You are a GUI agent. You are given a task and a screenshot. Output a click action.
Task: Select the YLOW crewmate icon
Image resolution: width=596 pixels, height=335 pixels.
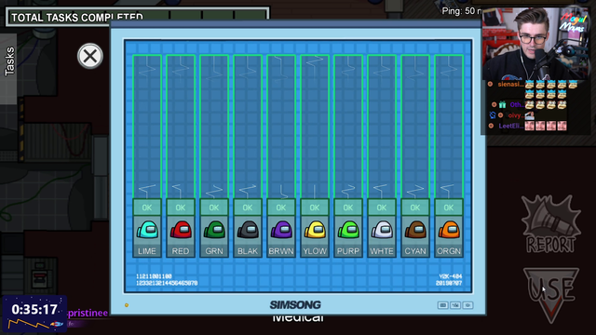(x=315, y=230)
